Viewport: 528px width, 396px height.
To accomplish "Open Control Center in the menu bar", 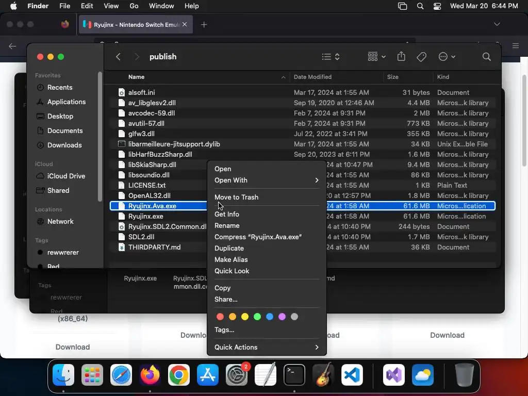I will click(x=437, y=6).
